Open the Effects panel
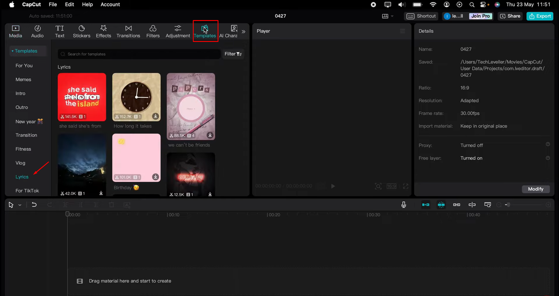 coord(104,31)
